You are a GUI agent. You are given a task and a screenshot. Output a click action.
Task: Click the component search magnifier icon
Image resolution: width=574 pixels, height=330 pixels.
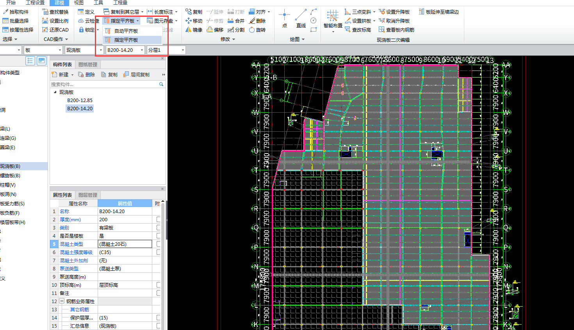tap(161, 84)
